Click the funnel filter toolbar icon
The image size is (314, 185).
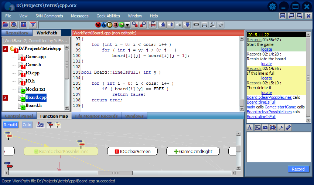coord(33,25)
